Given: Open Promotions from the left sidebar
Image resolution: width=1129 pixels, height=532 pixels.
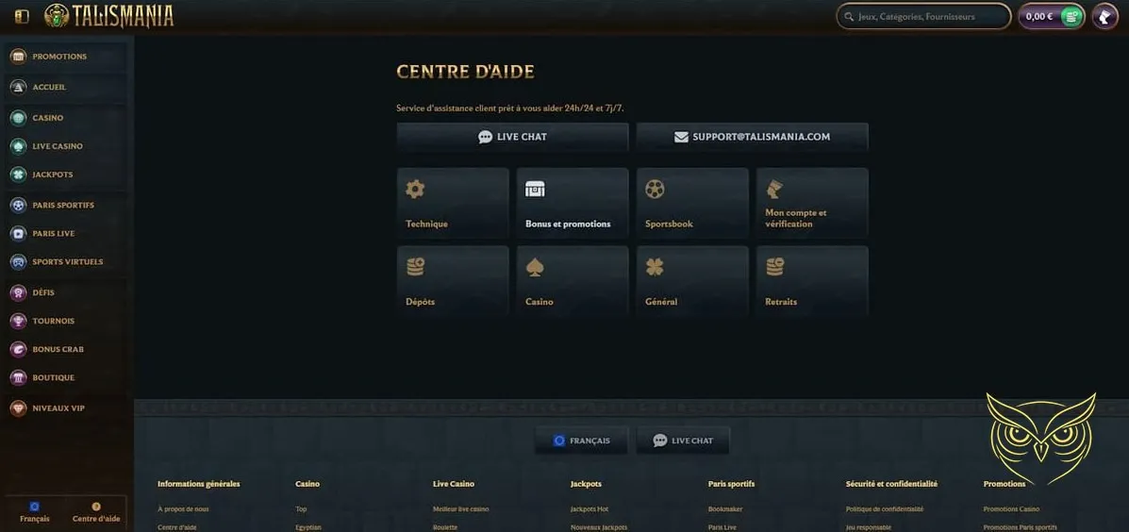Looking at the screenshot, I should (65, 57).
